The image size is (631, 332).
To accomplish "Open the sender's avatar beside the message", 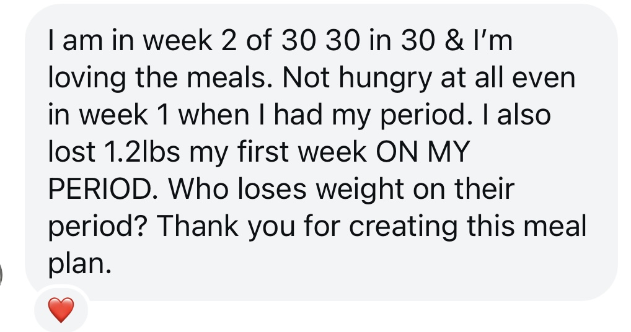I will click(1, 275).
